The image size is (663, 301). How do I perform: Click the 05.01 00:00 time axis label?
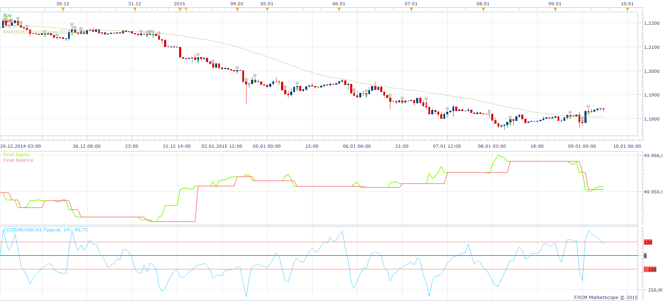pos(267,146)
